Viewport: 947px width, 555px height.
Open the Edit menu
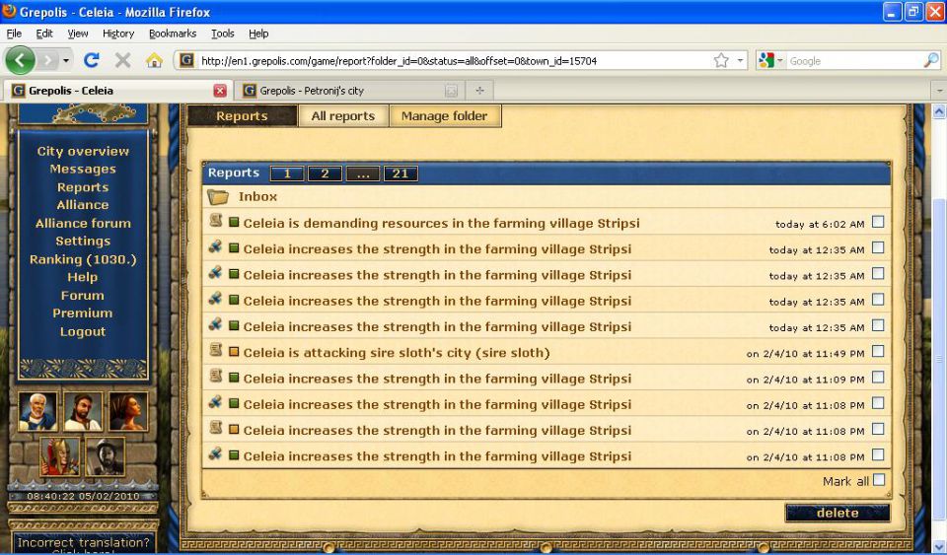[44, 34]
